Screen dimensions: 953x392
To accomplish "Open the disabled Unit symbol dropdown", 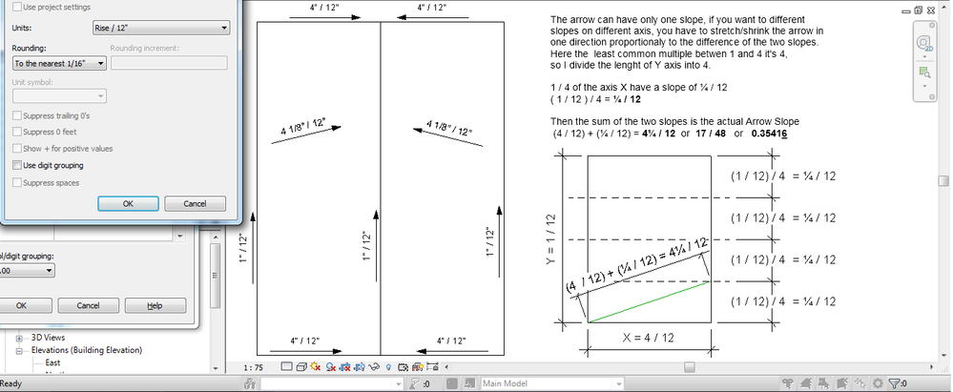I will (x=59, y=96).
